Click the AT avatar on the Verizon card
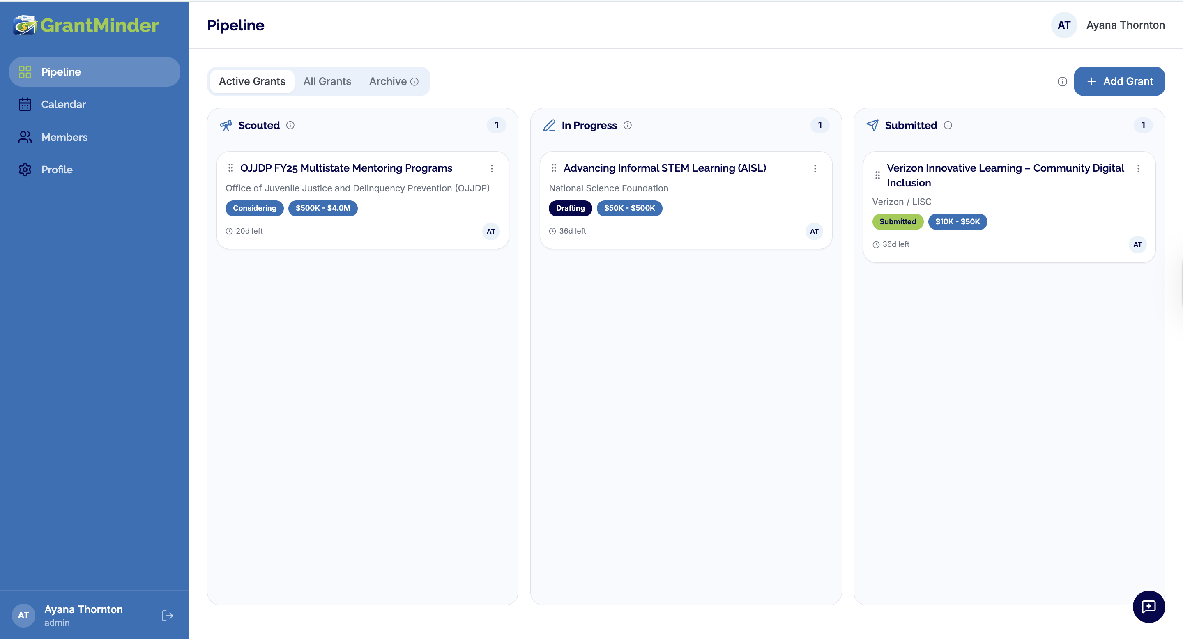The height and width of the screenshot is (639, 1183). [1137, 244]
